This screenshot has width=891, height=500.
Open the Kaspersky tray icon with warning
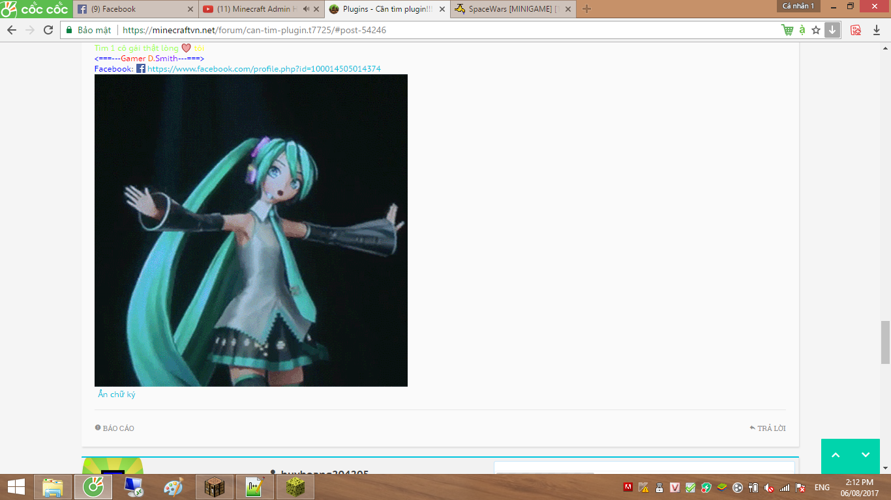click(x=644, y=488)
